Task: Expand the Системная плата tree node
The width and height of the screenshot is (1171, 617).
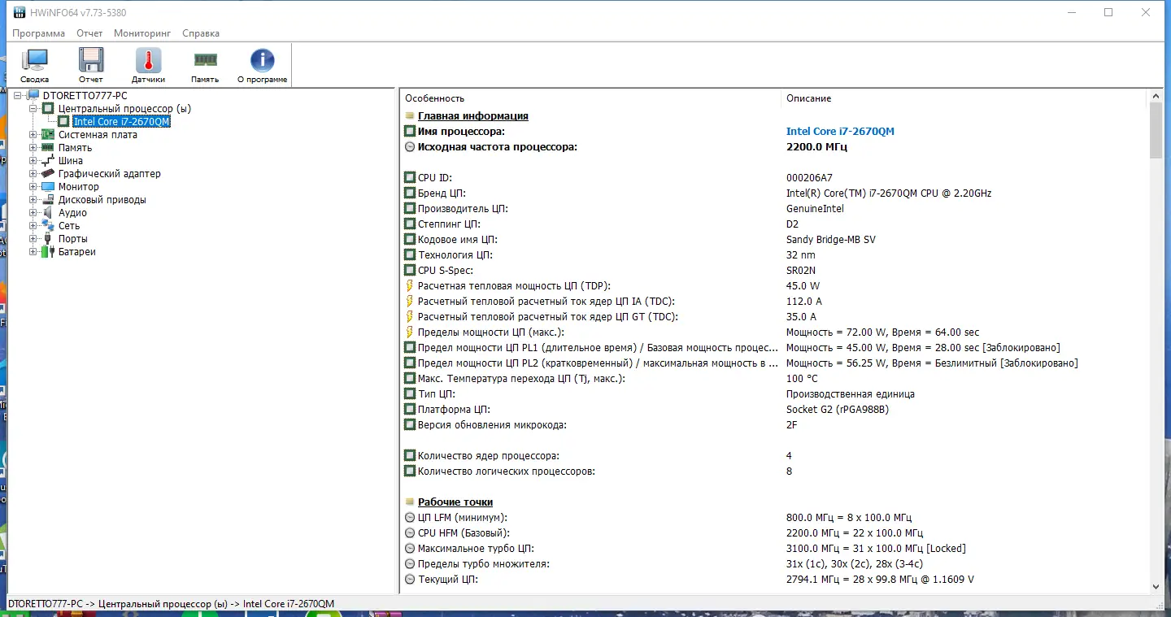Action: 33,135
